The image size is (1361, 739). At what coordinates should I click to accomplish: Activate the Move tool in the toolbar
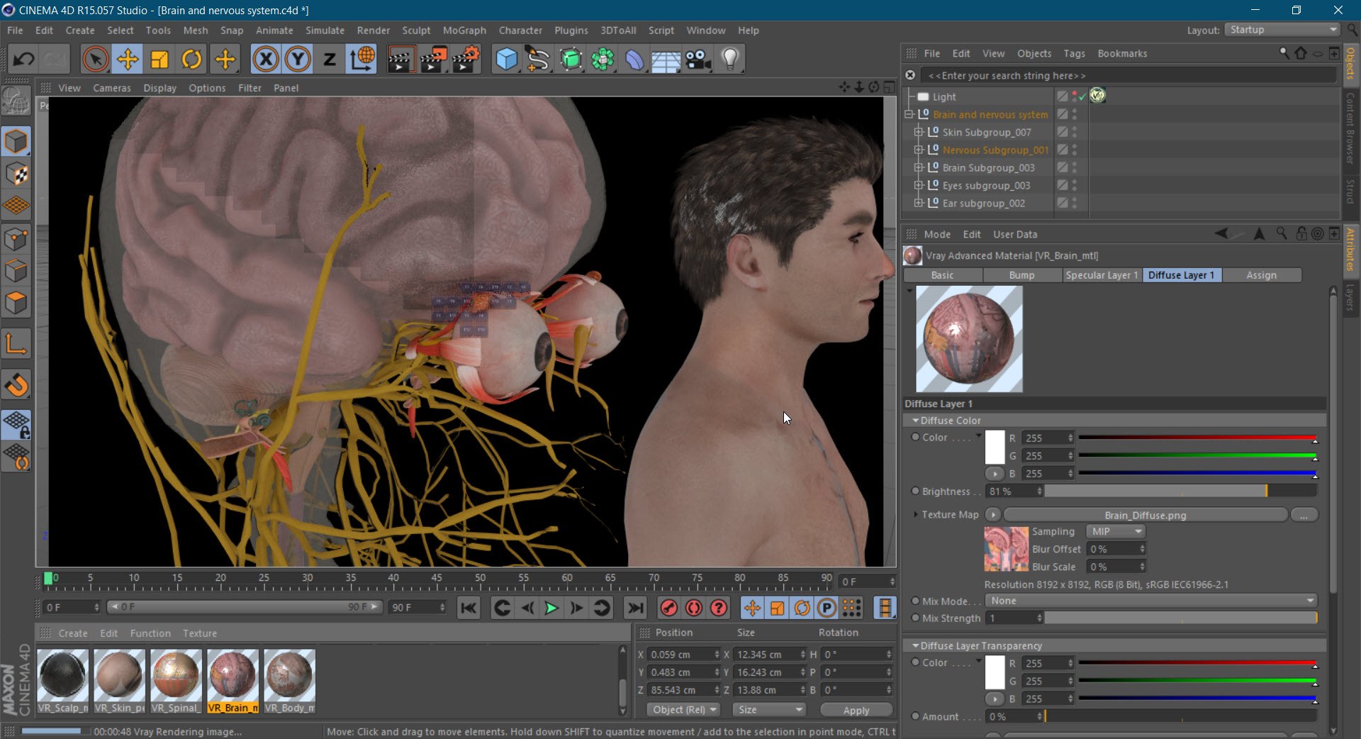tap(128, 60)
